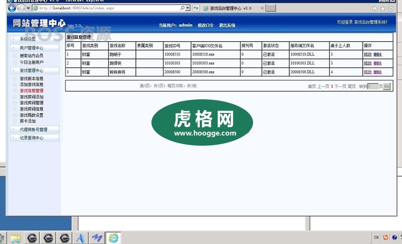Open 搜索站内会员 in the sidebar

click(32, 55)
